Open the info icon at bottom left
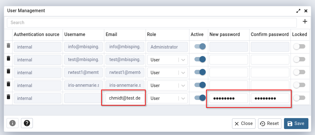Viewport: 315px width, 135px height. (13, 123)
